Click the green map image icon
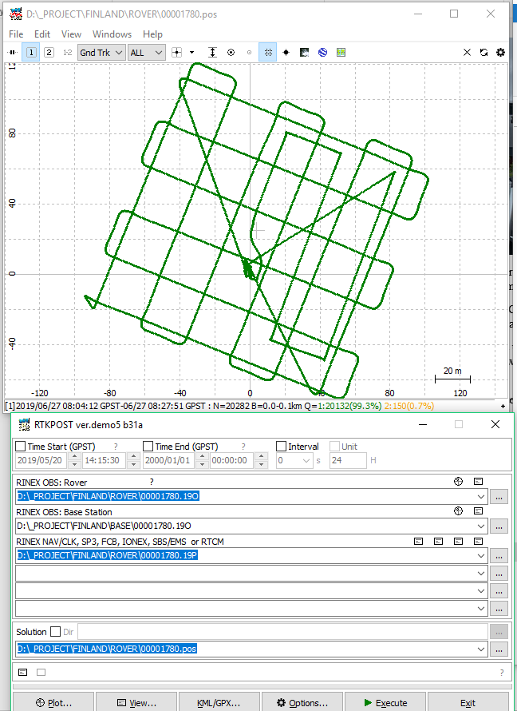Viewport: 517px width, 711px height. click(341, 52)
